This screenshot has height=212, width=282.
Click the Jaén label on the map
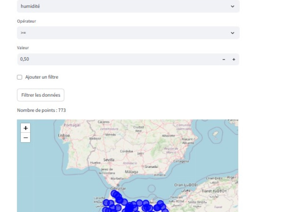coord(140,153)
